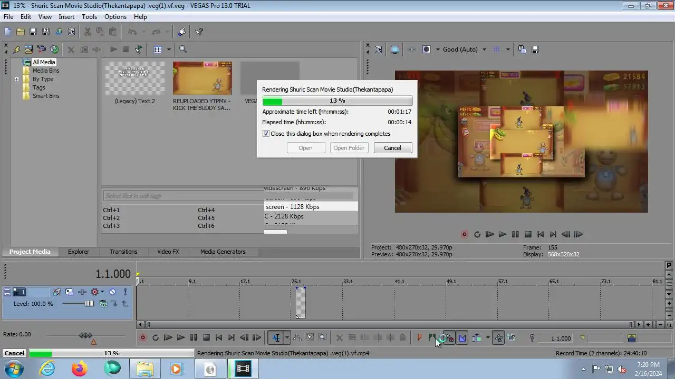The image size is (675, 379).
Task: Click the Cut scissors icon
Action: (x=88, y=32)
